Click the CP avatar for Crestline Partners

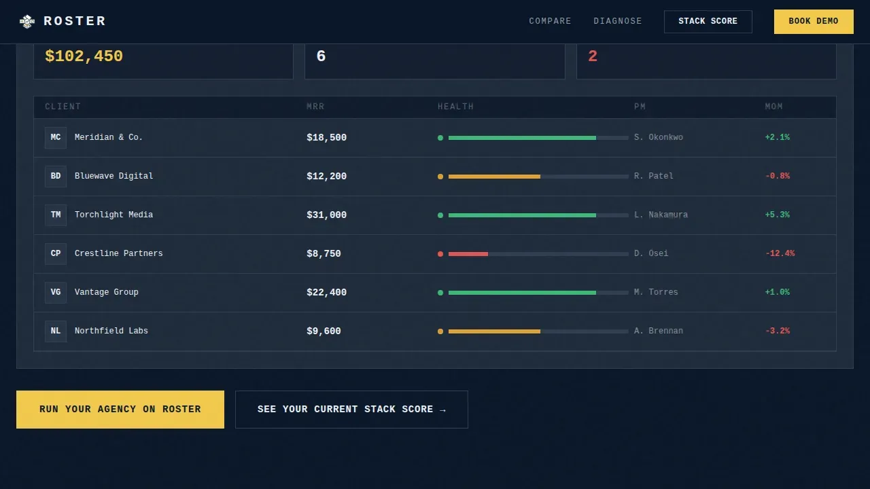56,254
